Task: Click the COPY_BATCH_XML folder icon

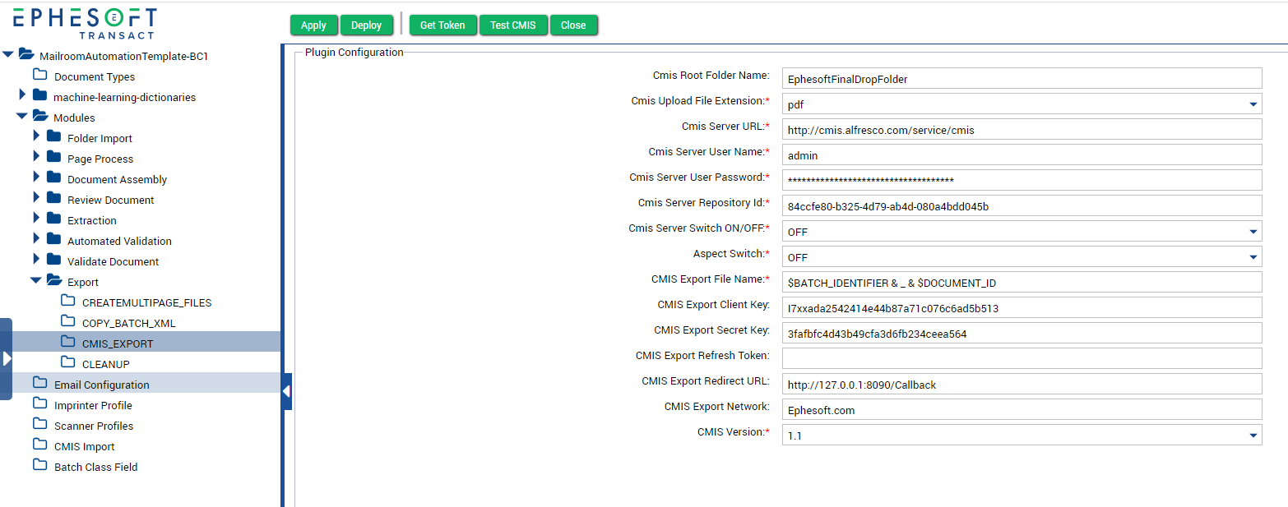Action: click(x=68, y=321)
